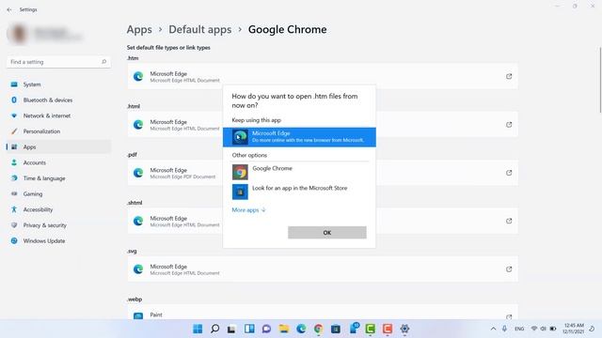
Task: Click the .svg Microsoft Edge row
Action: [x=323, y=269]
